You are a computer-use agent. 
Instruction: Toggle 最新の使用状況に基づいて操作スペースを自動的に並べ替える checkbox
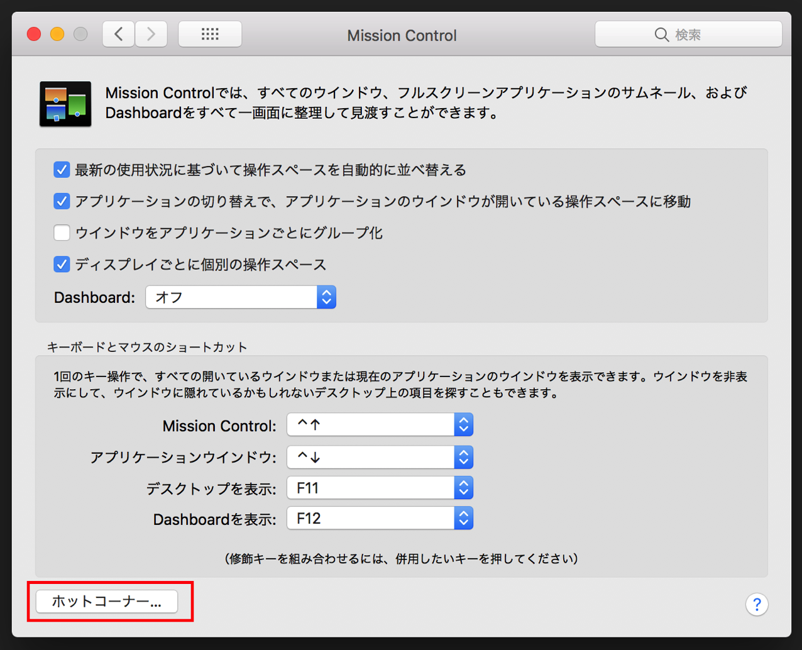(62, 170)
